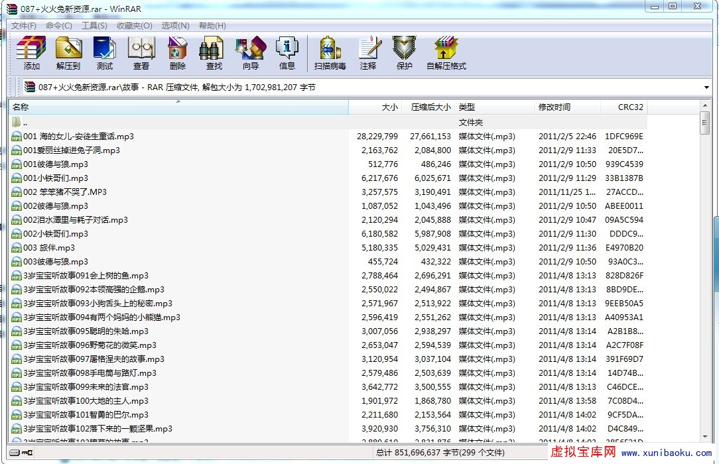Click the Protect (保护) shield icon
The width and height of the screenshot is (719, 464).
pyautogui.click(x=405, y=53)
